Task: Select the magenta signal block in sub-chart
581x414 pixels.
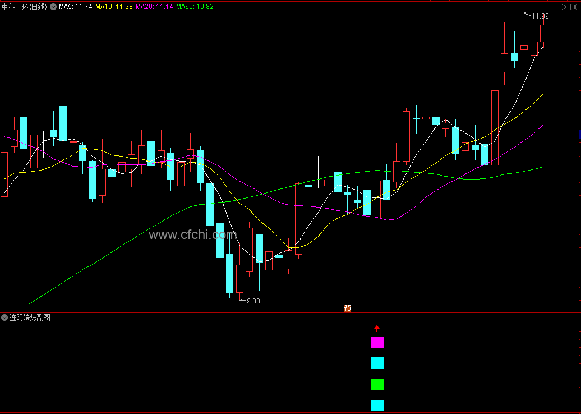Action: pos(377,342)
